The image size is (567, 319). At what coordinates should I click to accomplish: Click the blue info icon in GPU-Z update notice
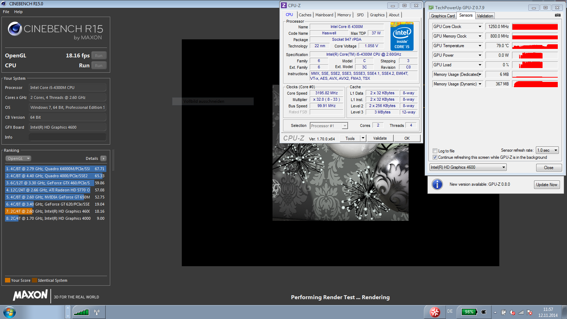pyautogui.click(x=437, y=184)
